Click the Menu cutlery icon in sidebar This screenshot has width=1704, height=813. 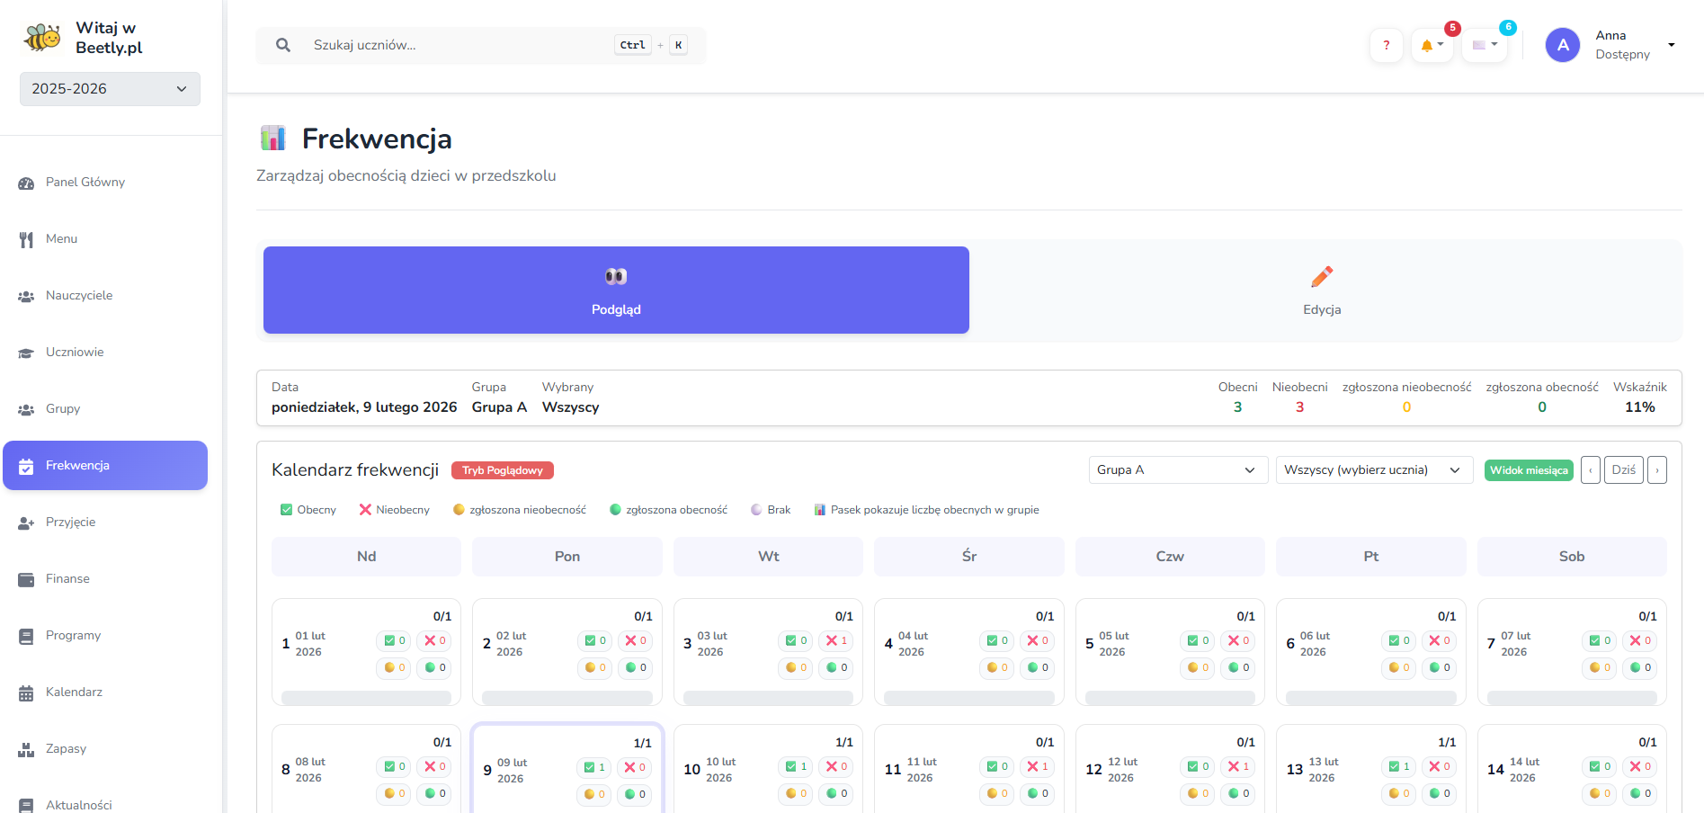26,239
